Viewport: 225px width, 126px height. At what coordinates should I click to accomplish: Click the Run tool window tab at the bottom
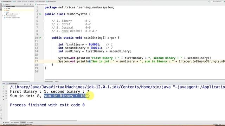23,122
